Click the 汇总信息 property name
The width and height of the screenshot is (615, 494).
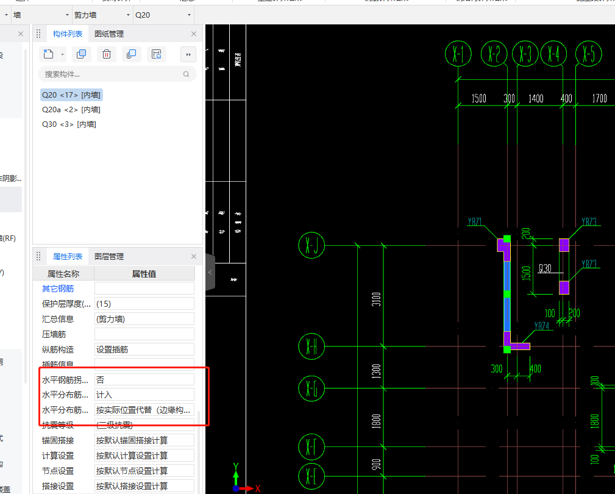point(58,319)
